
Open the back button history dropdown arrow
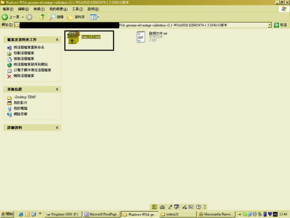pyautogui.click(x=23, y=17)
